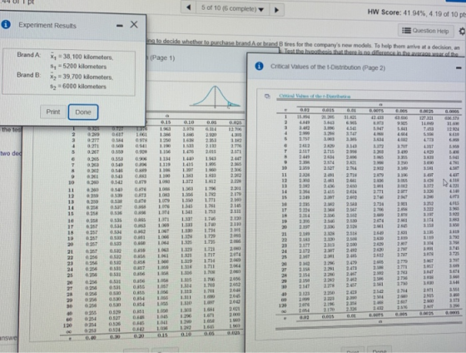
Task: Click the info icon in the Critical Values Page 2 window
Action: tap(259, 66)
